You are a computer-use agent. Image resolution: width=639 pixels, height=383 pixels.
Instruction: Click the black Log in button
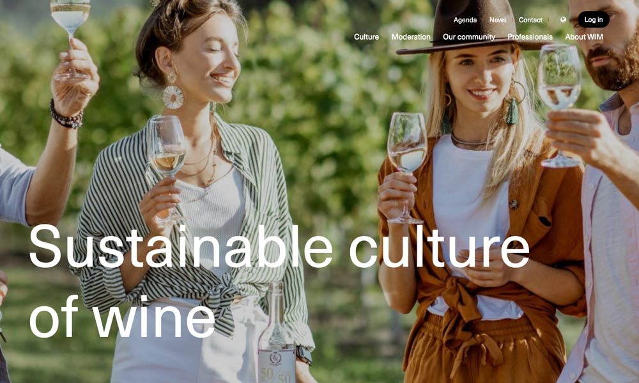594,20
